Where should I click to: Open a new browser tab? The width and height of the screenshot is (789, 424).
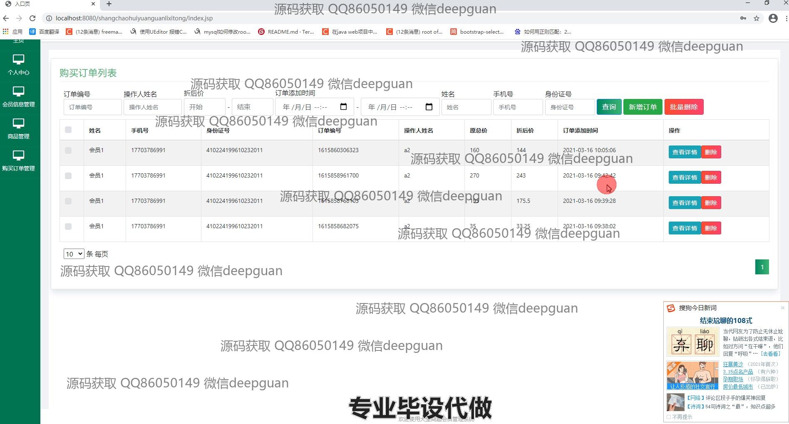(109, 4)
